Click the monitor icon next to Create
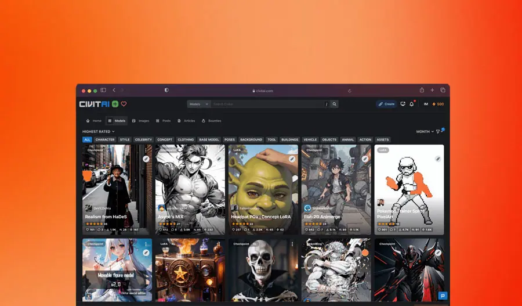522x306 pixels. tap(403, 104)
